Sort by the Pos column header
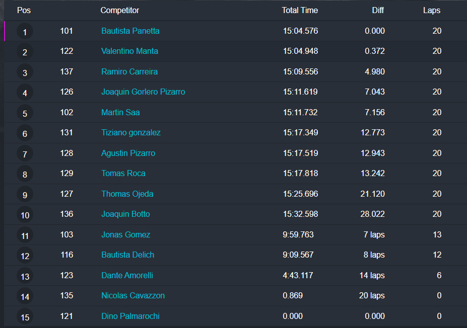 coord(24,10)
